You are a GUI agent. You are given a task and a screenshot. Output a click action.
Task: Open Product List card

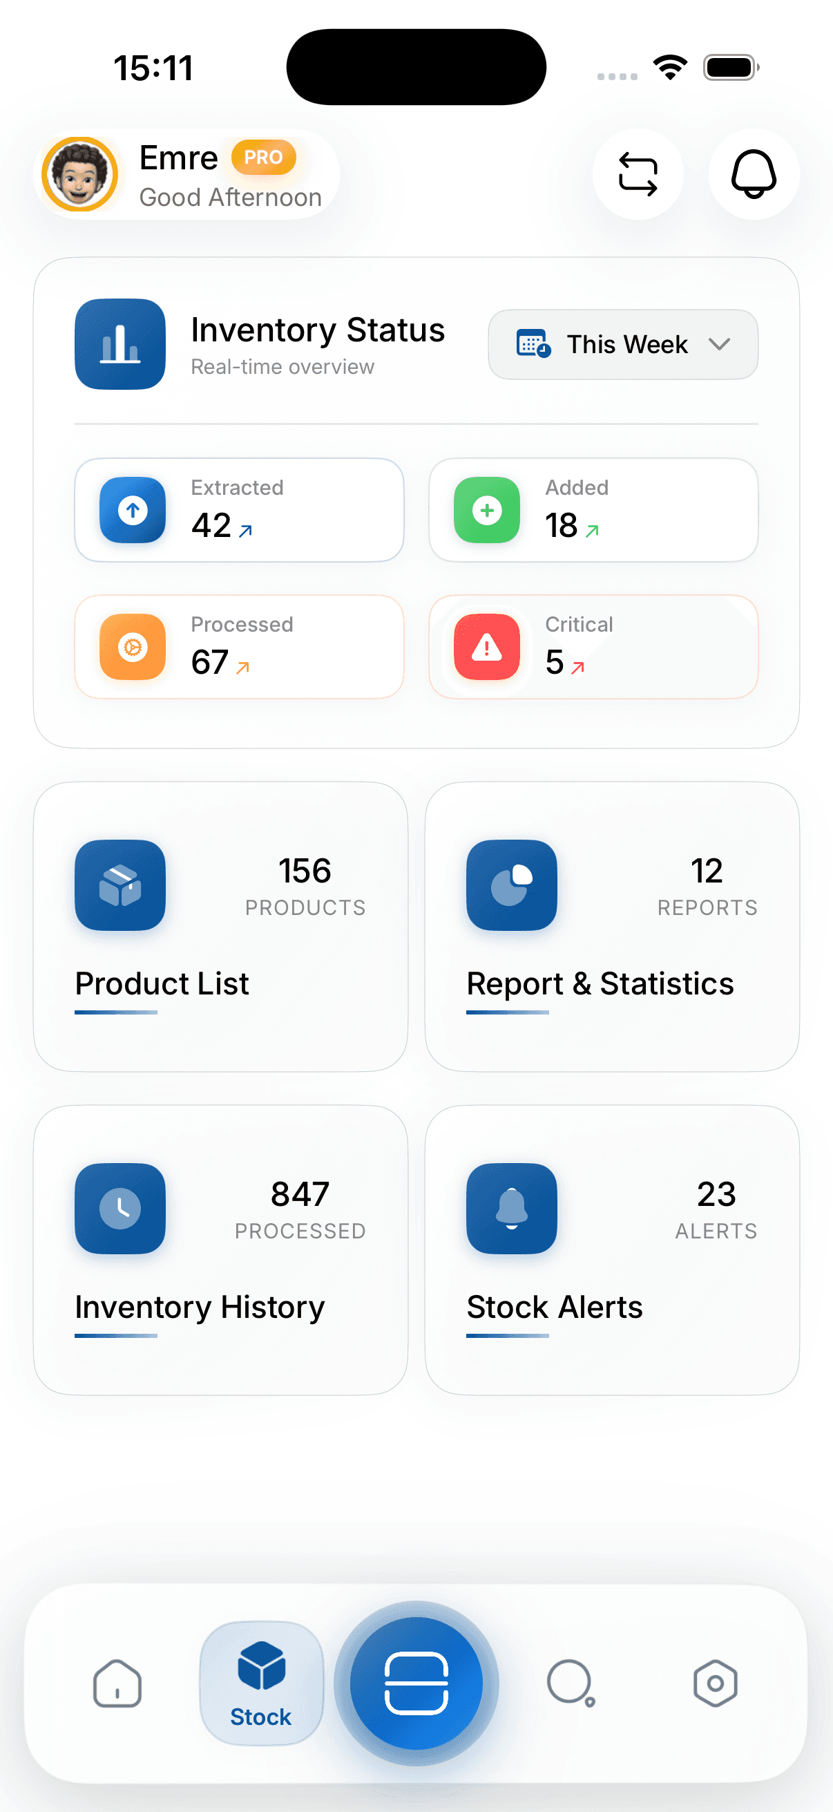tap(221, 927)
